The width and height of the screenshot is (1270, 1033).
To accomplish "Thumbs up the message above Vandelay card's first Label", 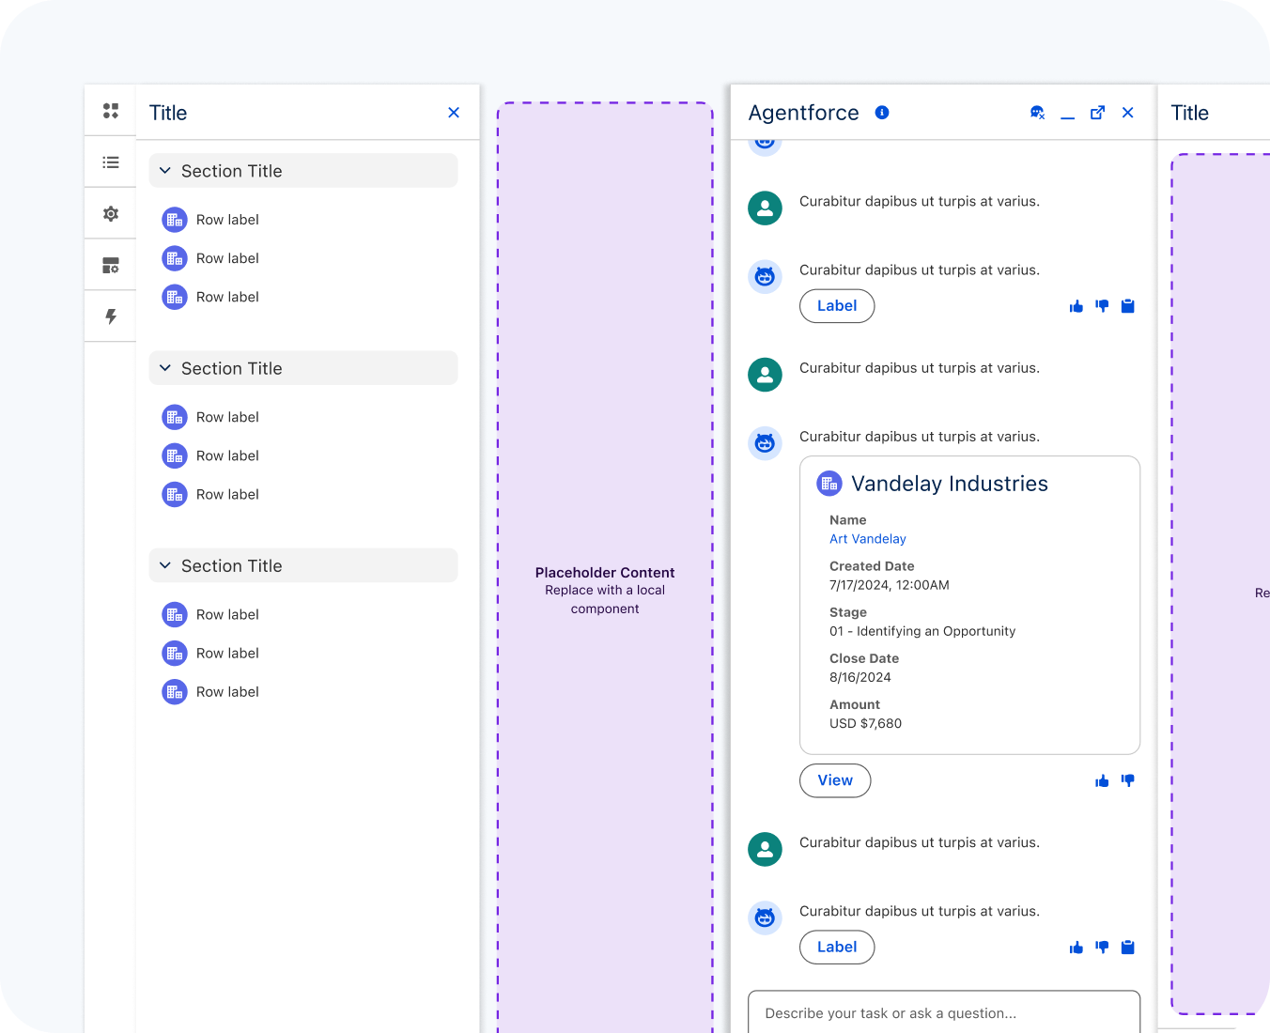I will [x=1076, y=306].
